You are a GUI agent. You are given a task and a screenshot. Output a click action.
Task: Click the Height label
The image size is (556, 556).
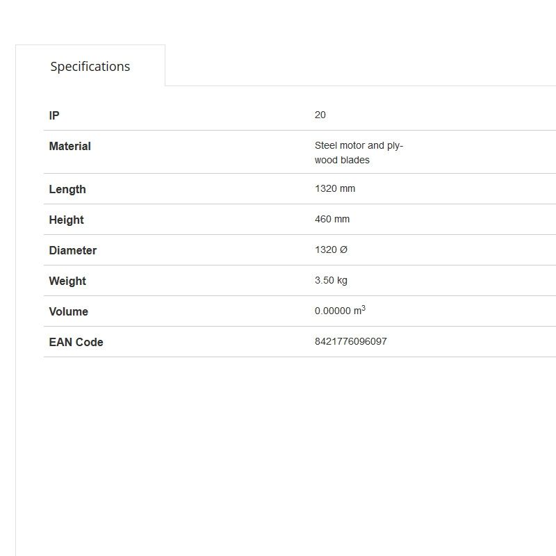pos(66,220)
